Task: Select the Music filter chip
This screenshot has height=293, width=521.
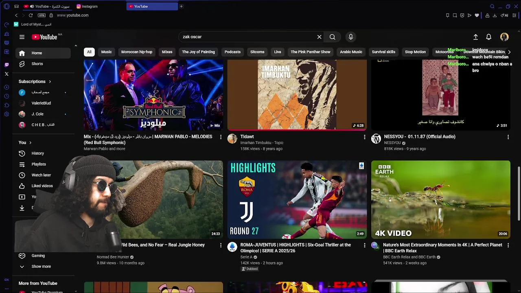Action: (x=106, y=52)
